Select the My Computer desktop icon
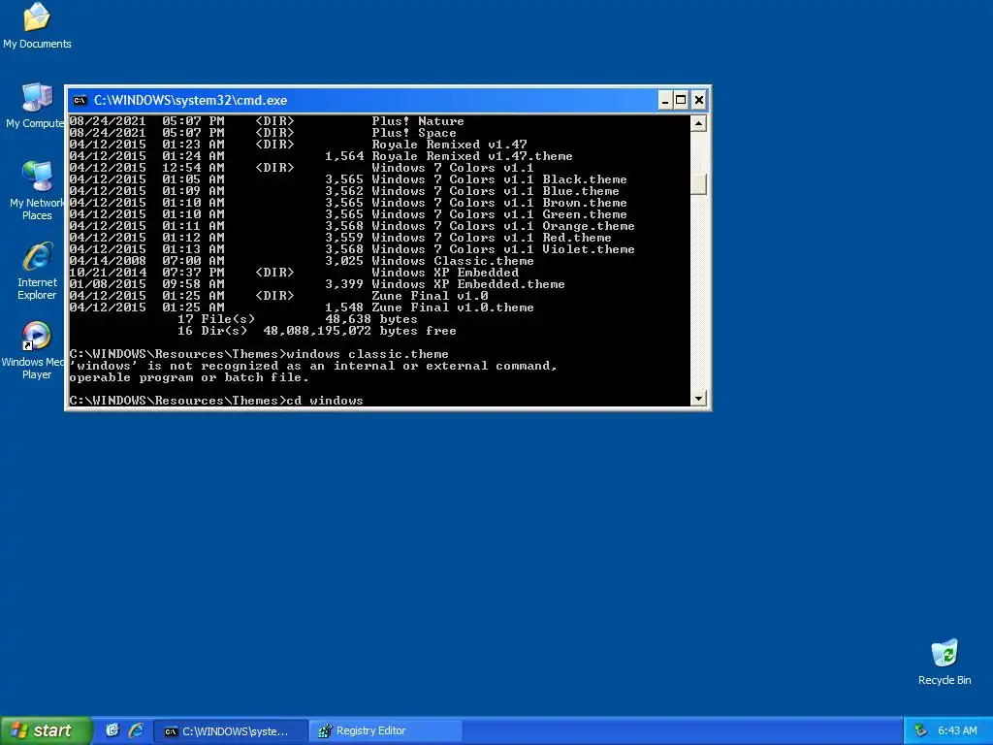 [x=37, y=105]
